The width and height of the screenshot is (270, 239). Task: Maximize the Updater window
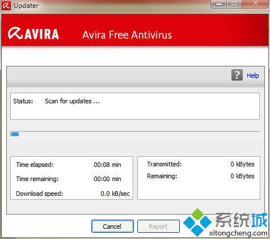(x=234, y=3)
